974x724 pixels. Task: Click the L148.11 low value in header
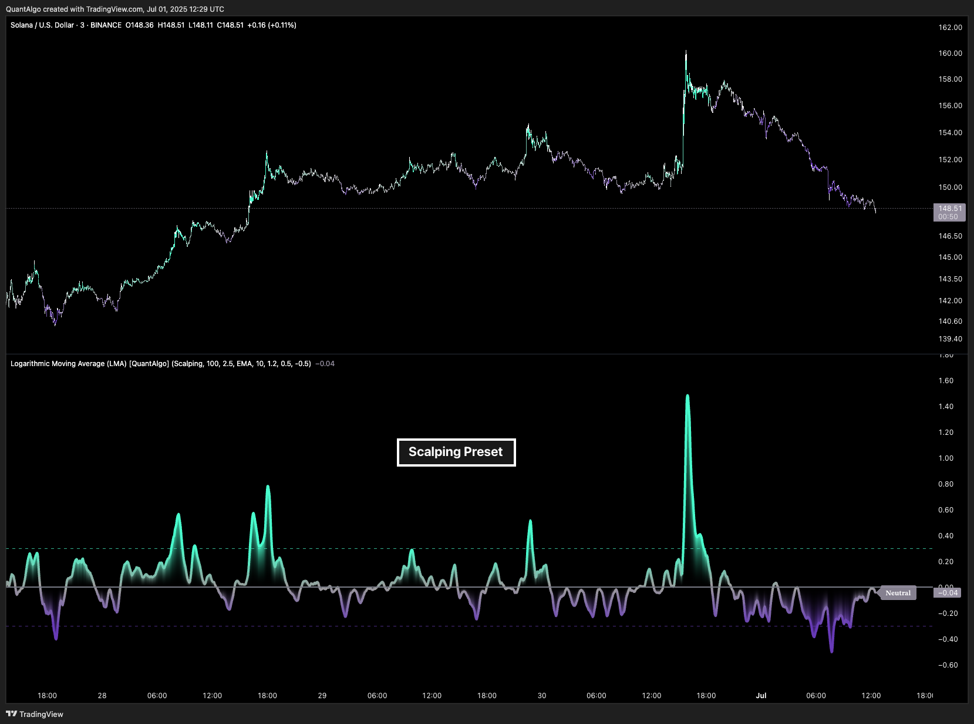click(x=201, y=25)
